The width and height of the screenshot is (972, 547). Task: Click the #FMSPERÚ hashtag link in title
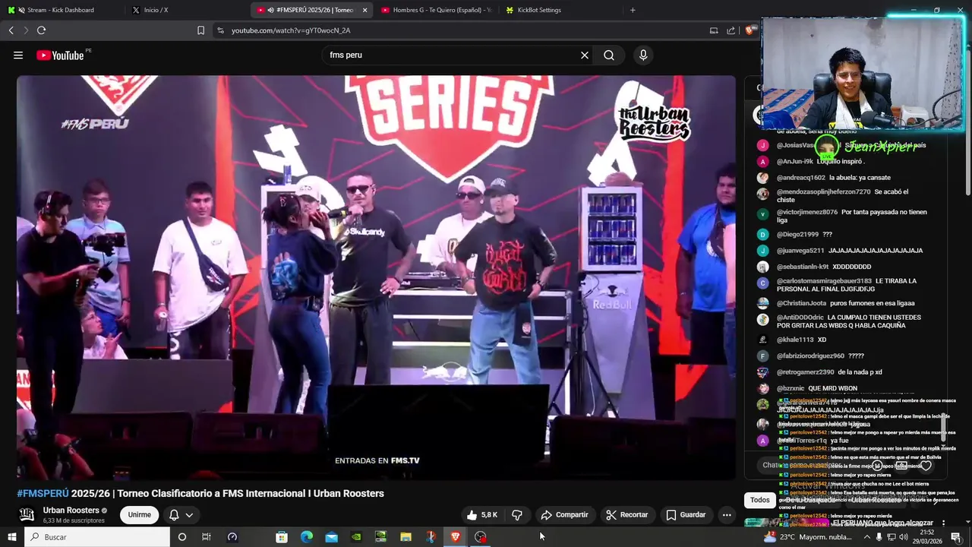pyautogui.click(x=43, y=493)
